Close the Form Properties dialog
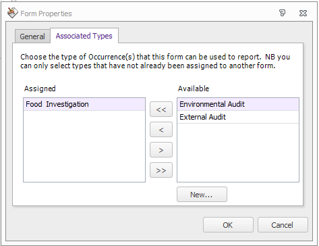 pyautogui.click(x=303, y=13)
